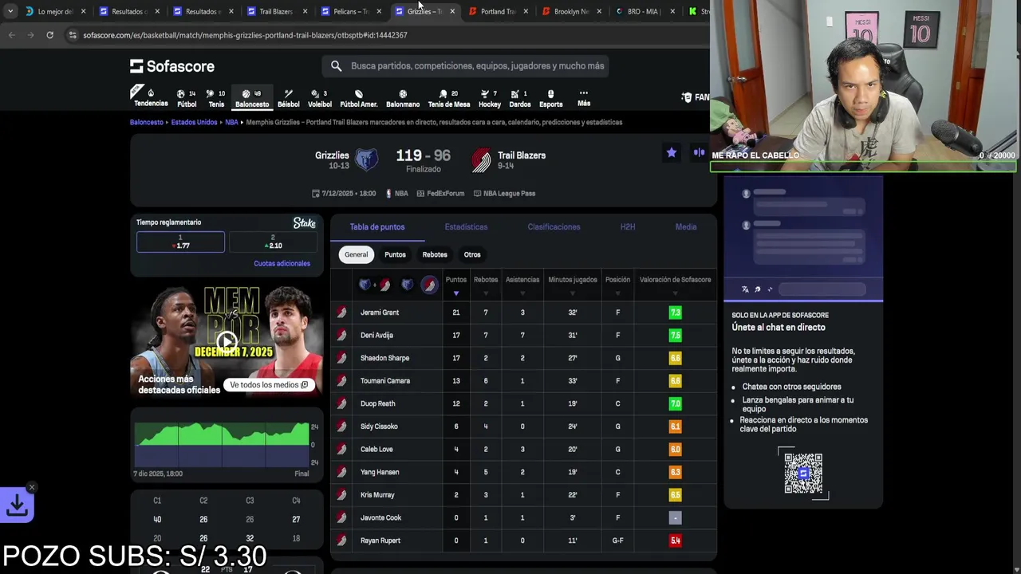Click Estados Unidos breadcrumb link

click(194, 123)
